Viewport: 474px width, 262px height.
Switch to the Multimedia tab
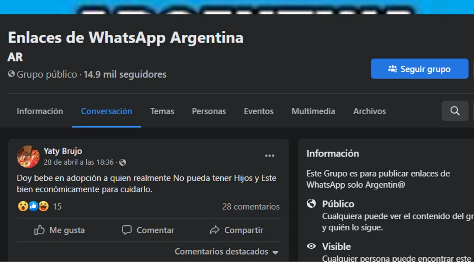pos(313,111)
